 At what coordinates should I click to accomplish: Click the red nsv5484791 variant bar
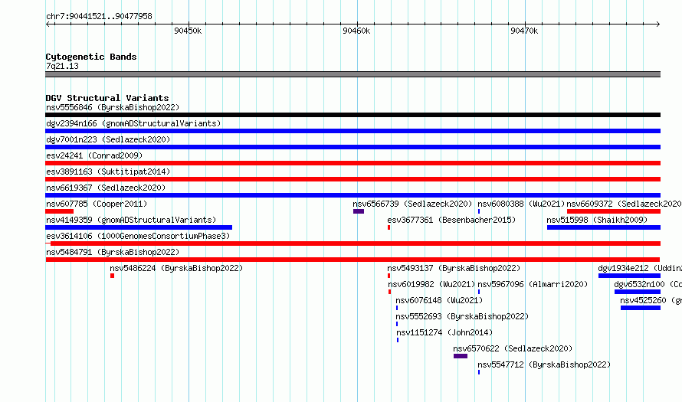[x=352, y=260]
